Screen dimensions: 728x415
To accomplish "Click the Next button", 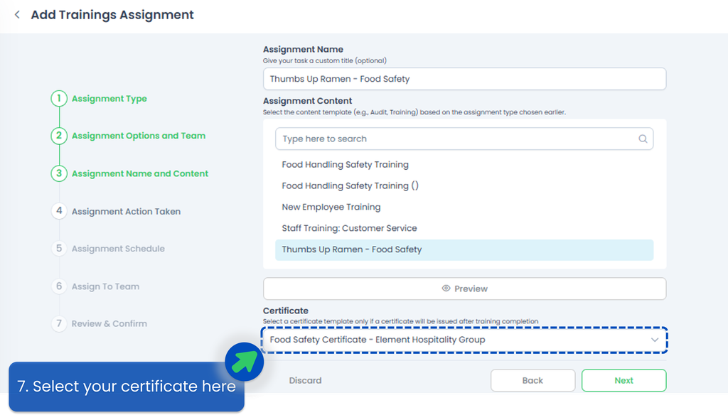I will tap(623, 381).
